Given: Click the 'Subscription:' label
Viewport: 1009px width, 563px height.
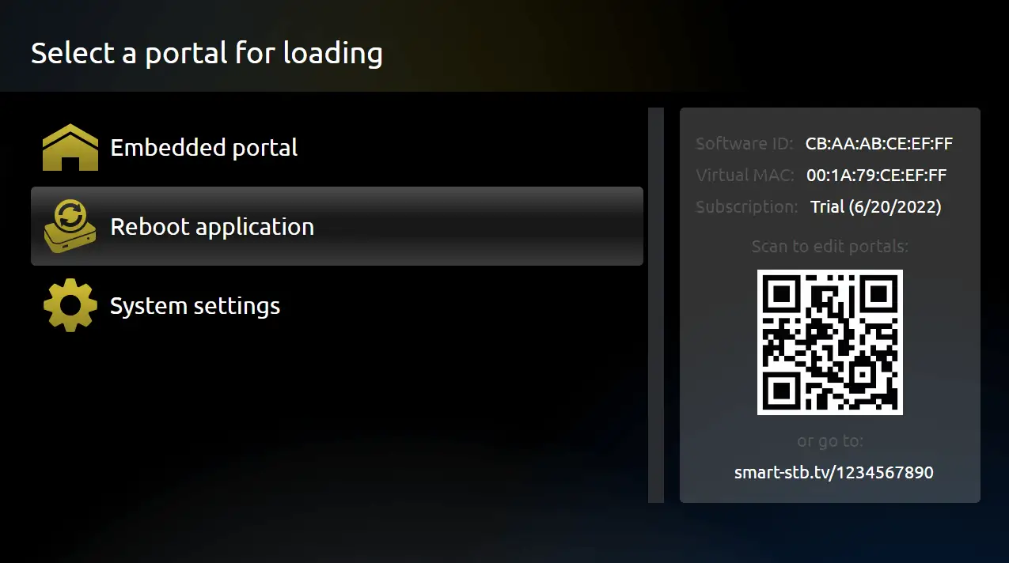Looking at the screenshot, I should pyautogui.click(x=747, y=207).
